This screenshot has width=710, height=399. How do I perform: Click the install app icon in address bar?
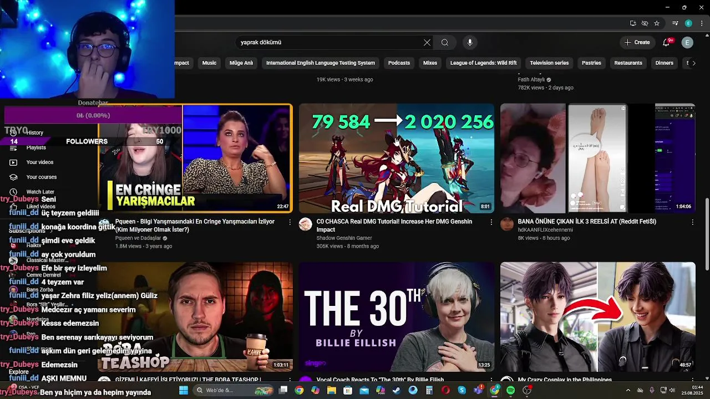coord(633,23)
